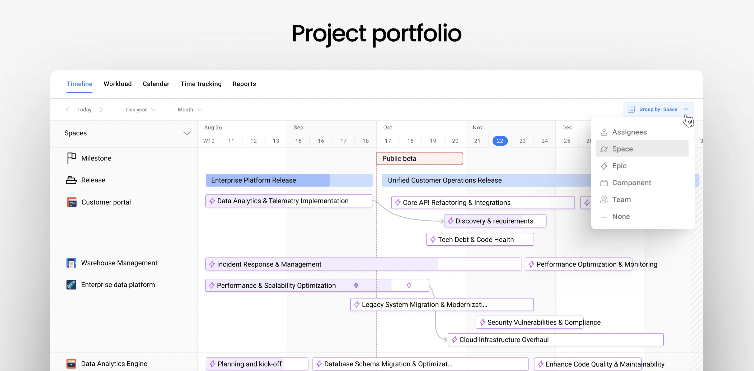Click the Customer portal space icon
Image resolution: width=754 pixels, height=371 pixels.
click(x=71, y=202)
